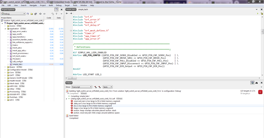Viewport: 264px width, 138px height.
Task: Go back with the editor left arrow
Action: tap(67, 13)
